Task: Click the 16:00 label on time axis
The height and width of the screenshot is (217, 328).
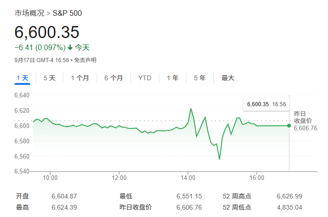Action: click(x=256, y=178)
